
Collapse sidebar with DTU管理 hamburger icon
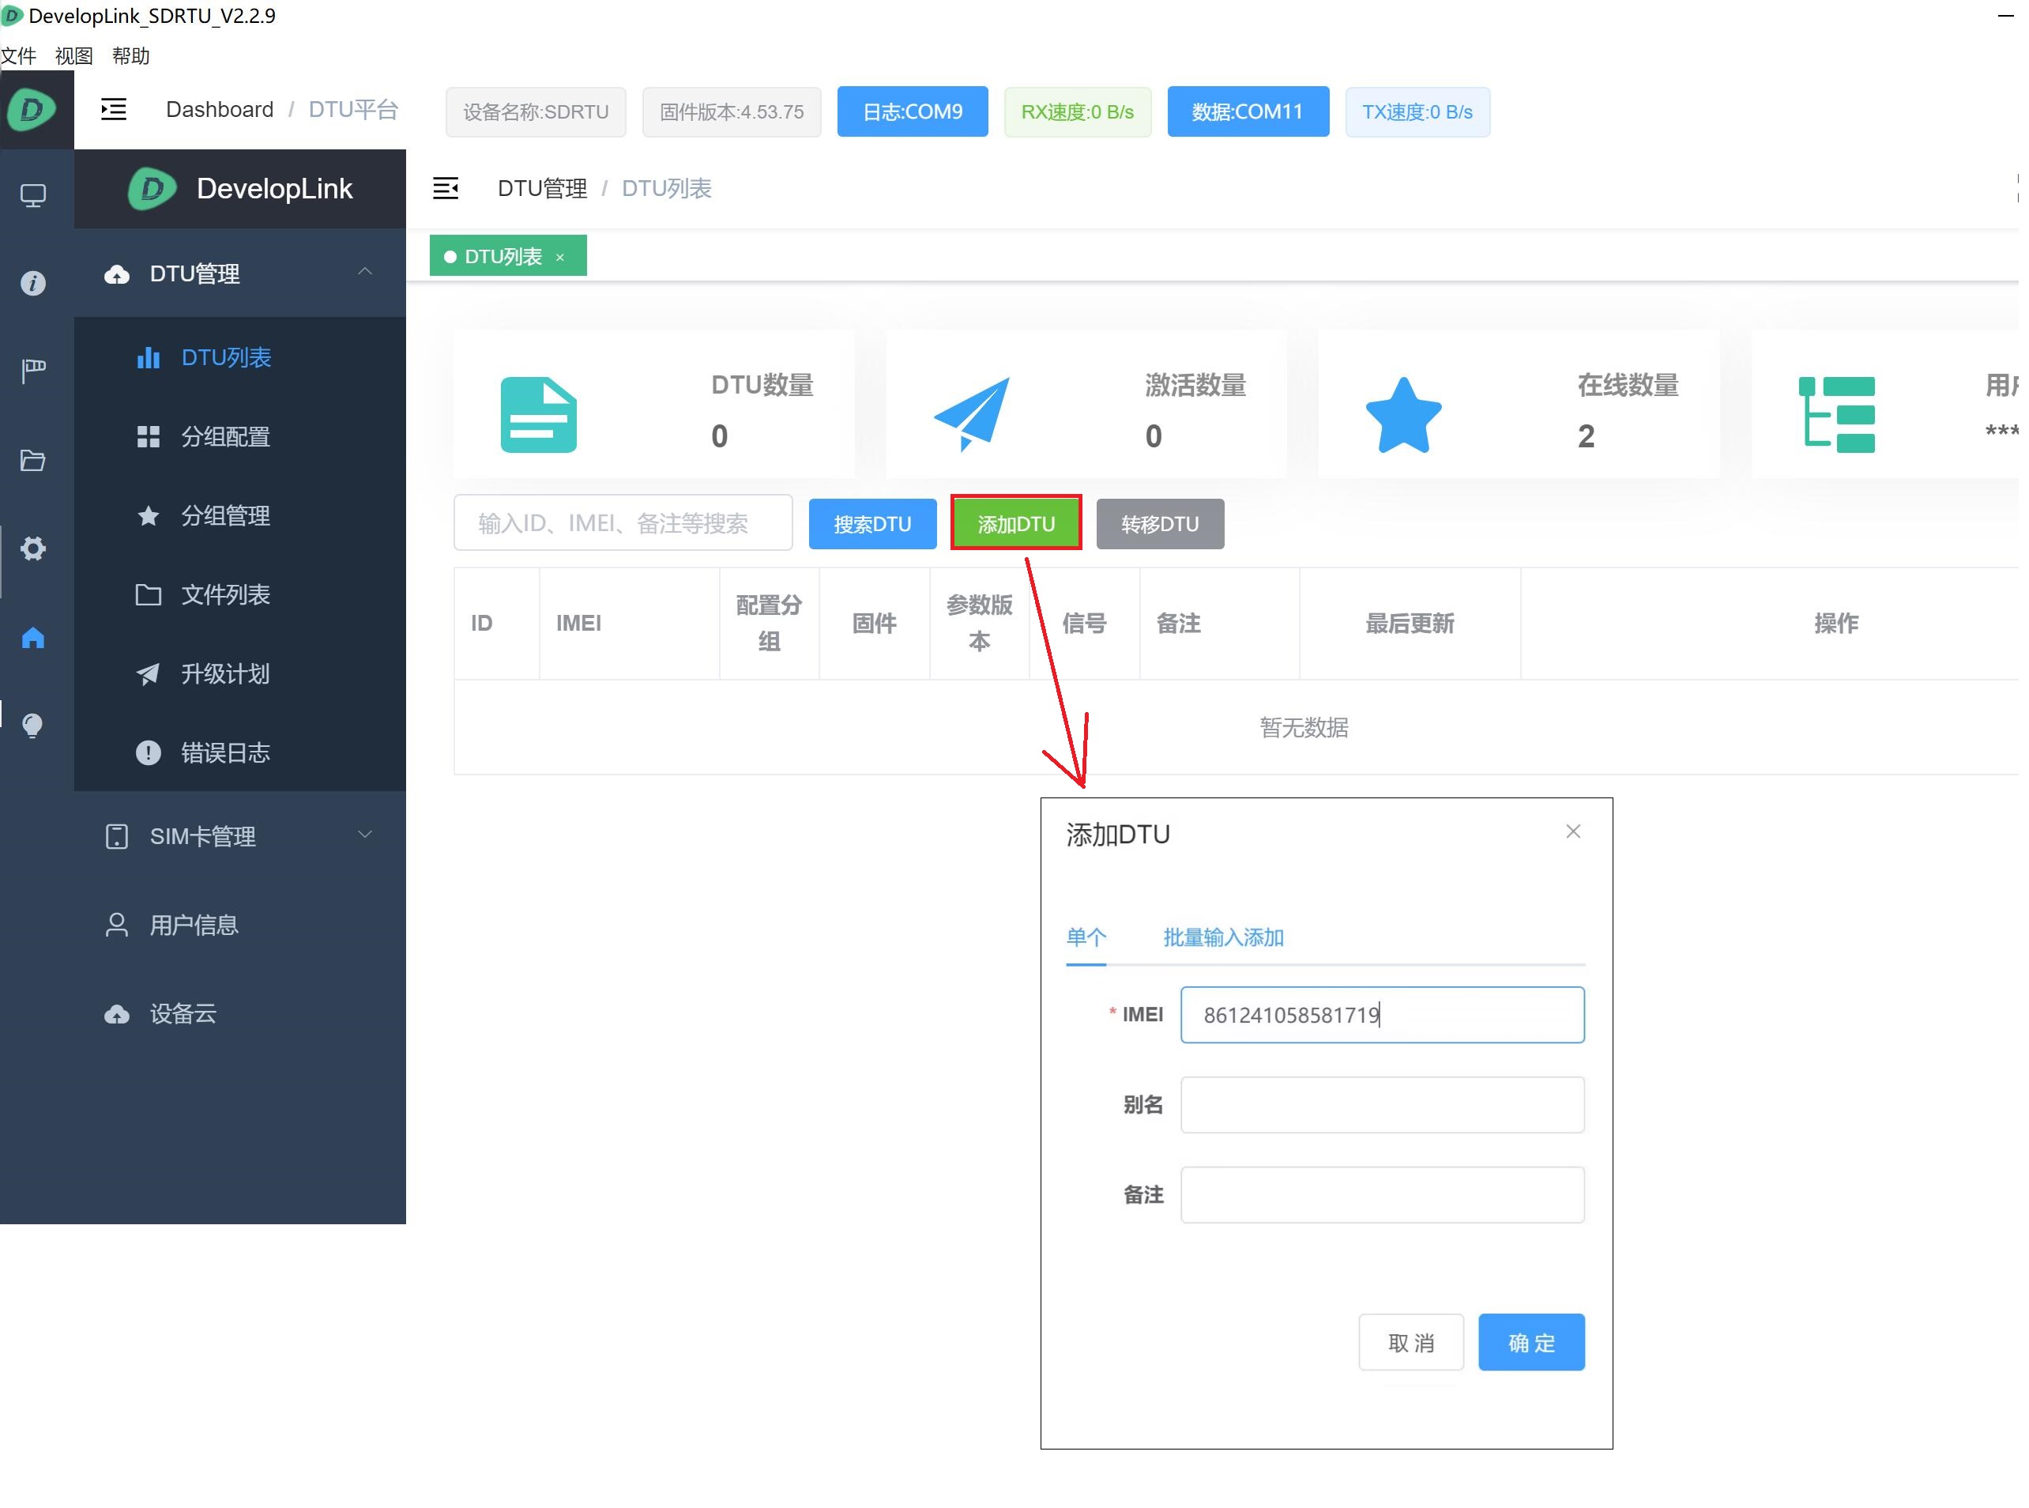pyautogui.click(x=445, y=189)
